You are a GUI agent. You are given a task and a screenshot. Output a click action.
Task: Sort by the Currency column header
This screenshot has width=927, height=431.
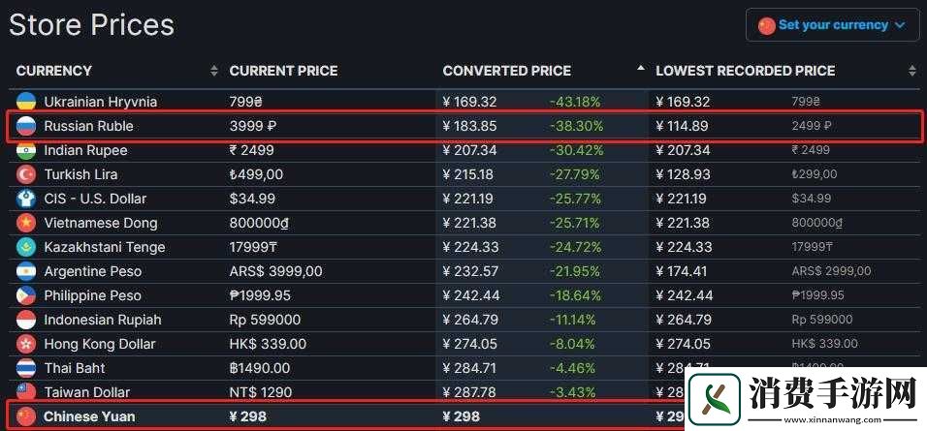[x=54, y=71]
